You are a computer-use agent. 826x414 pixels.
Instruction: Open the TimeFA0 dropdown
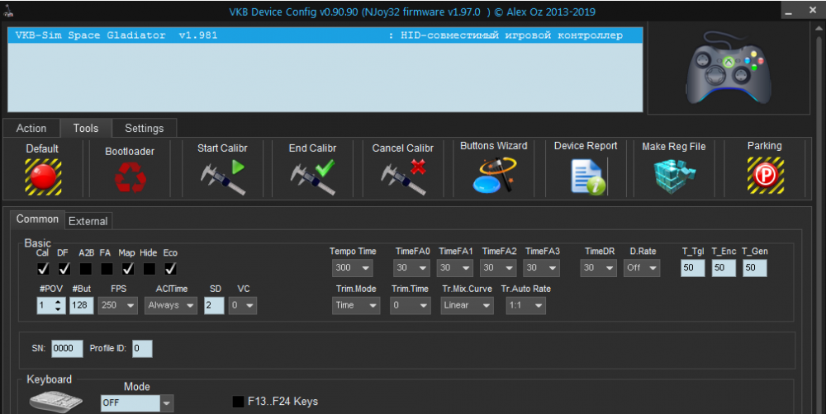pos(412,268)
